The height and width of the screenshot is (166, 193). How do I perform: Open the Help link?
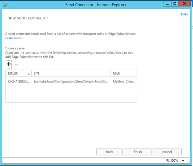184,14
